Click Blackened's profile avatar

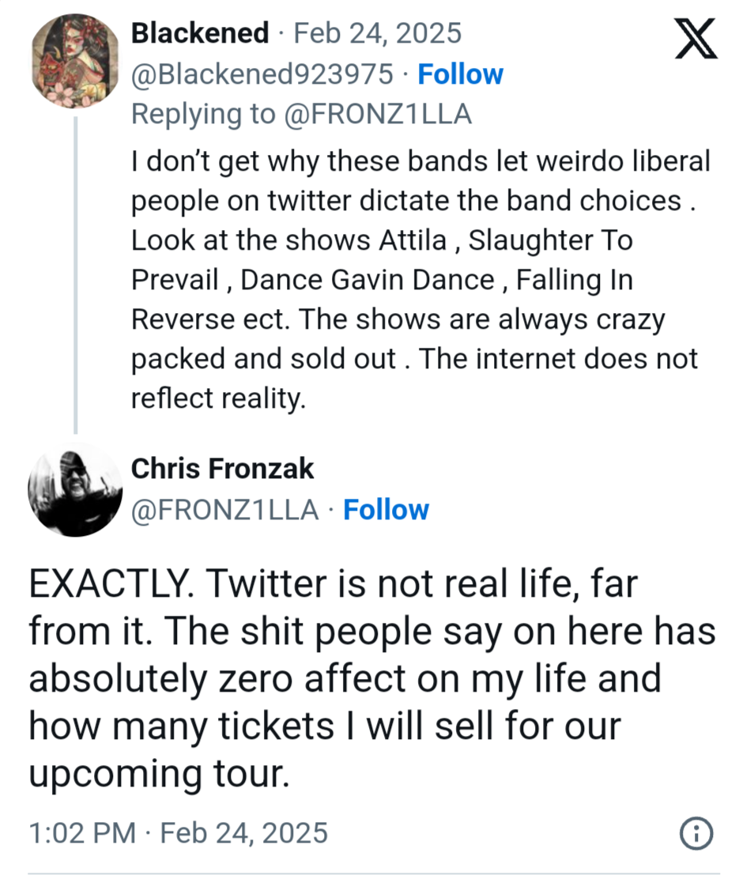tap(75, 60)
